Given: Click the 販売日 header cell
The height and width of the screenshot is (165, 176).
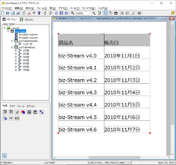Looking at the screenshot, I should pyautogui.click(x=127, y=40).
